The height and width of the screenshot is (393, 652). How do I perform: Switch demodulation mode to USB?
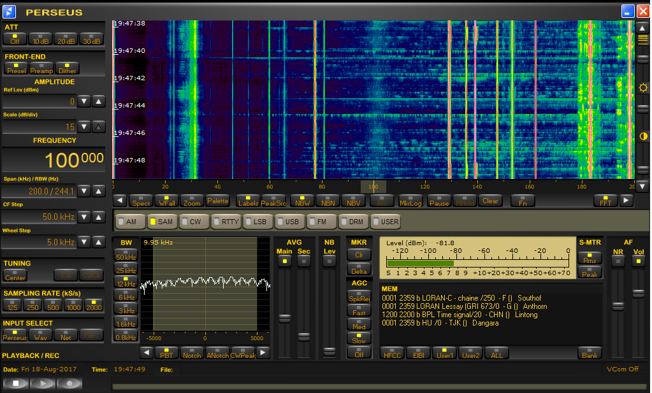[x=288, y=222]
